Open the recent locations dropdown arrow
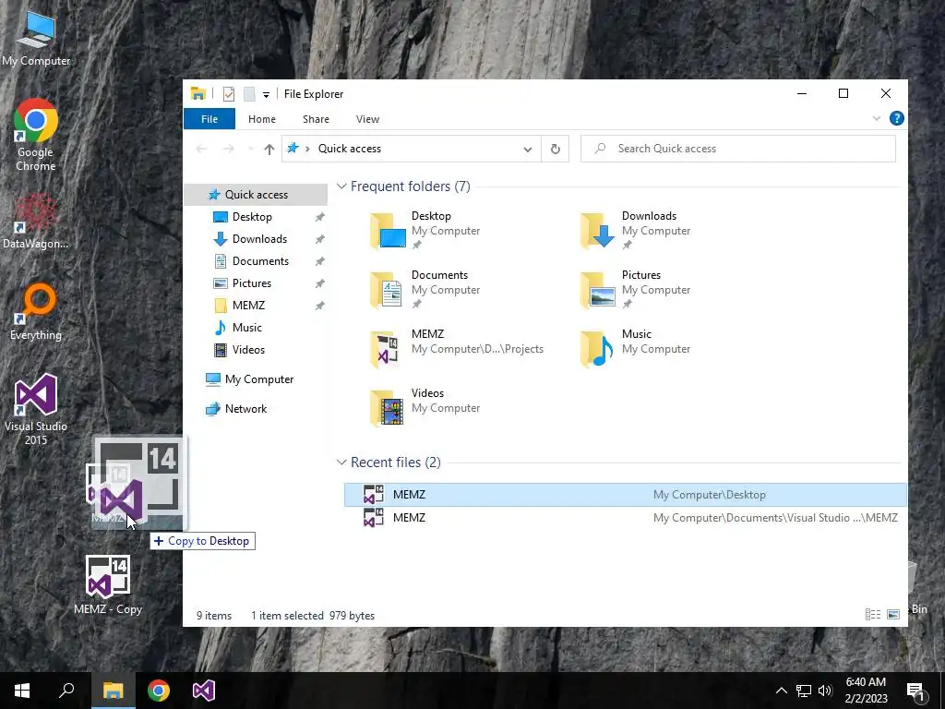945x709 pixels. point(250,149)
